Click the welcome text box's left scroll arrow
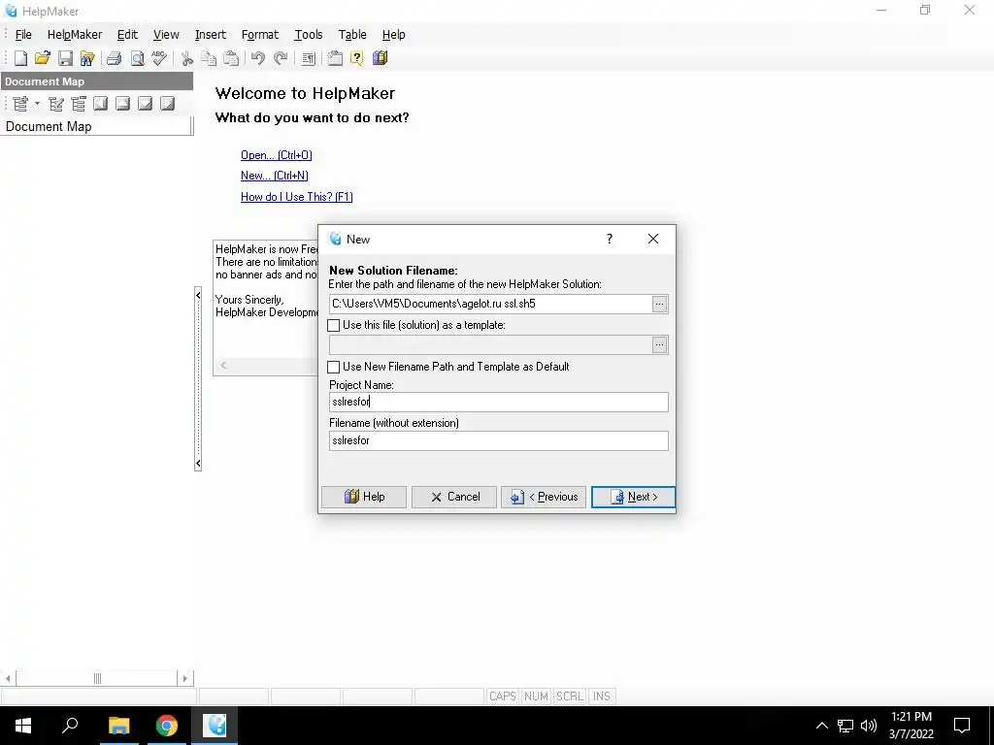 click(223, 366)
